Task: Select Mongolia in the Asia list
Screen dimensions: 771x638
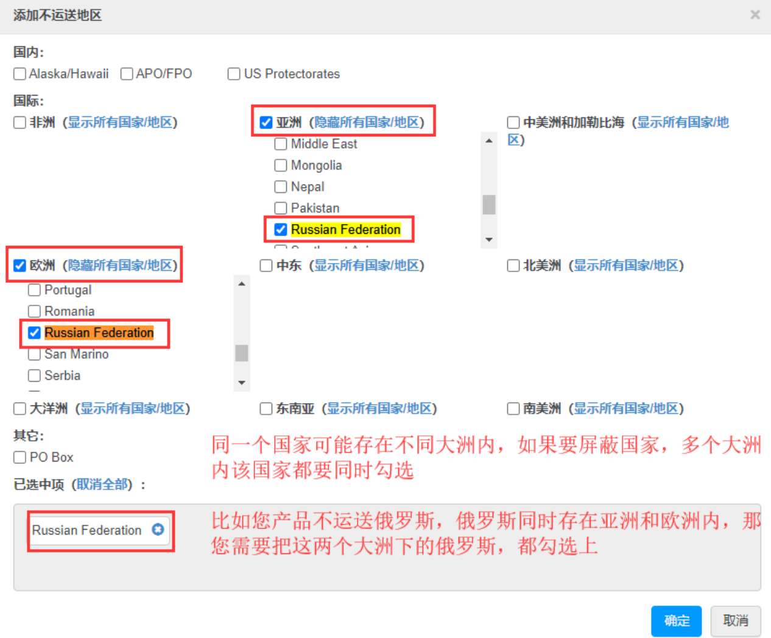Action: [x=281, y=166]
